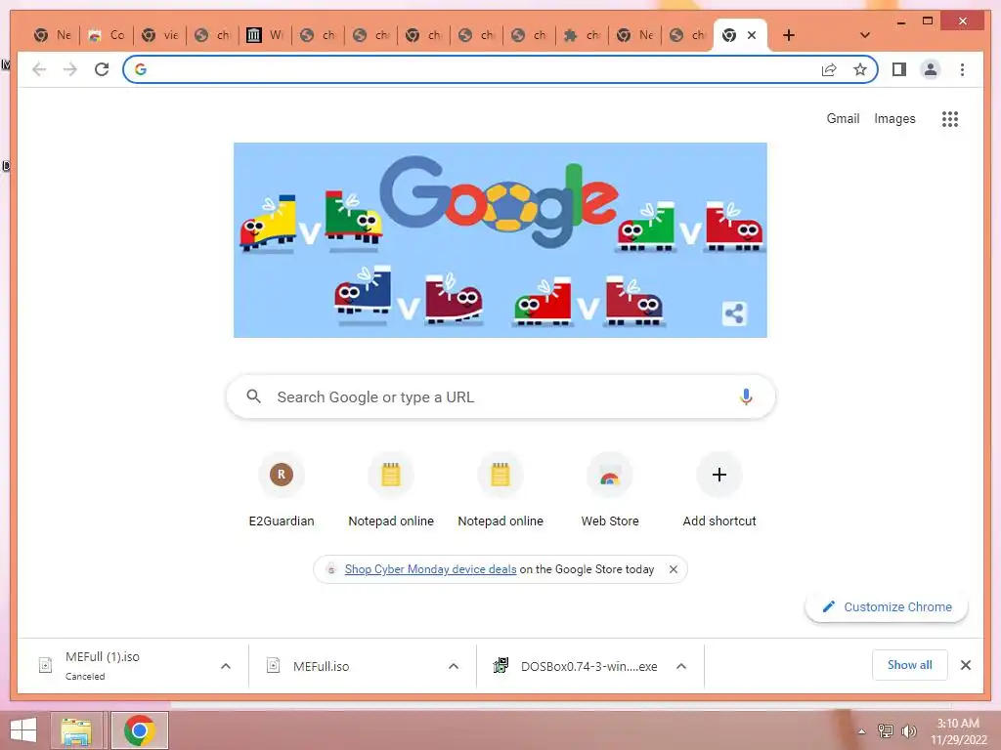1001x750 pixels.
Task: Reload the current page
Action: (102, 69)
